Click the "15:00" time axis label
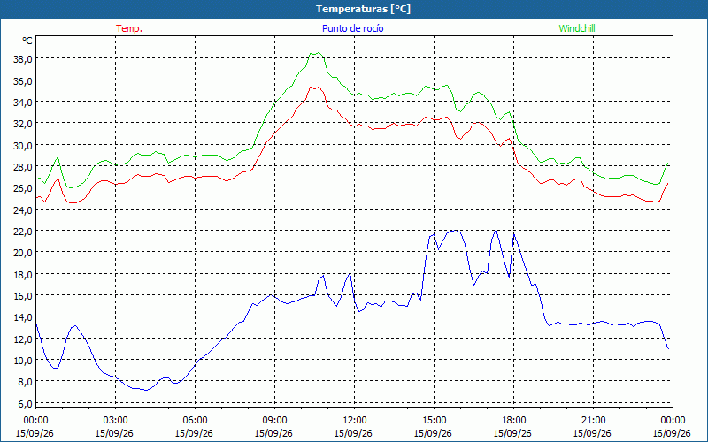The image size is (708, 442). (x=435, y=421)
